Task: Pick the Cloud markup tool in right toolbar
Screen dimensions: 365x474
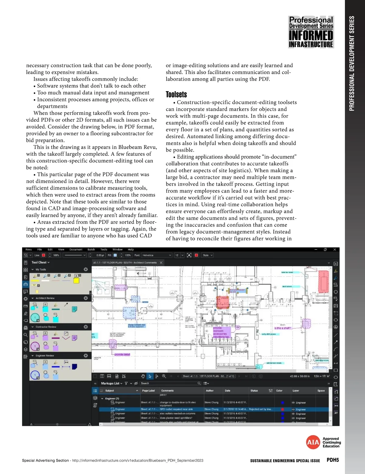Action: tap(335, 292)
